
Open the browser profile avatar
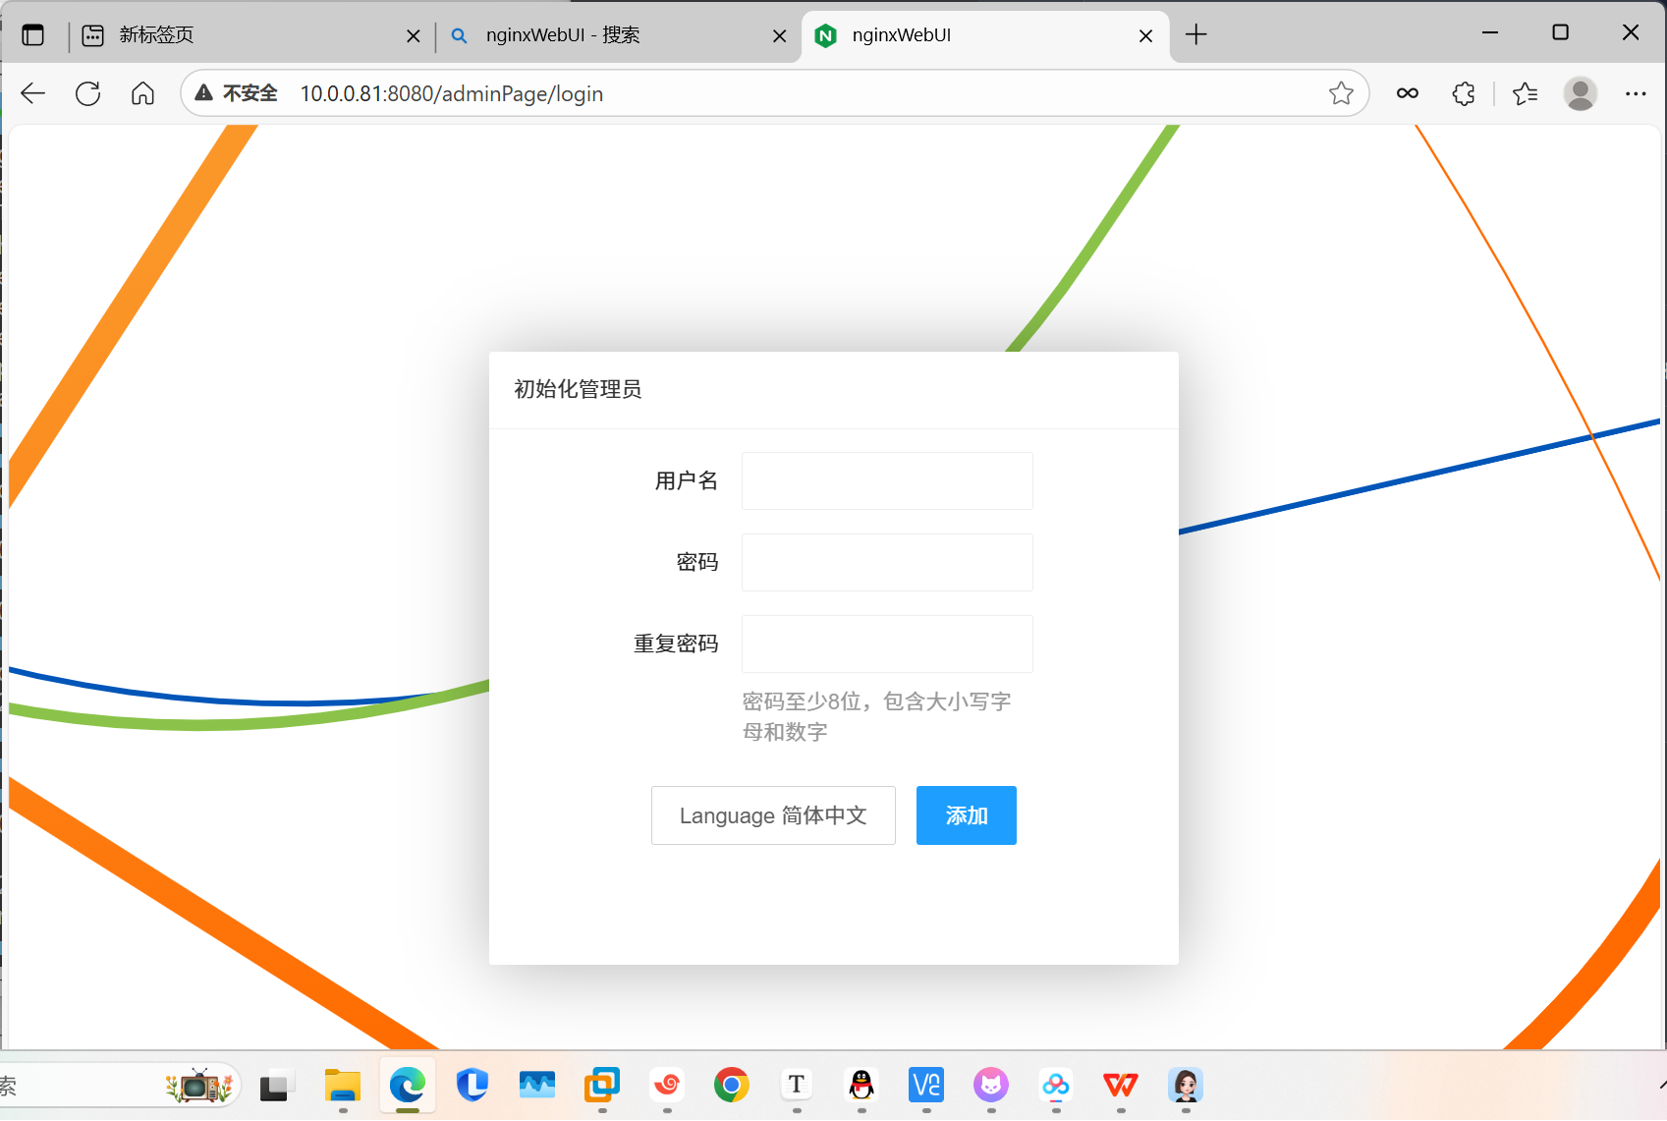[x=1581, y=93]
